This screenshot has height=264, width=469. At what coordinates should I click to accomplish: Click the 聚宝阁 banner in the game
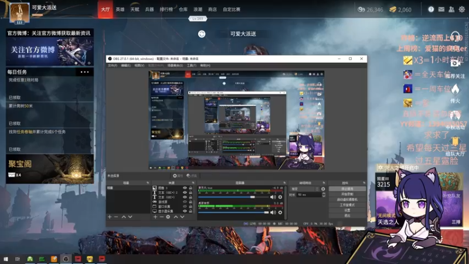(50, 169)
